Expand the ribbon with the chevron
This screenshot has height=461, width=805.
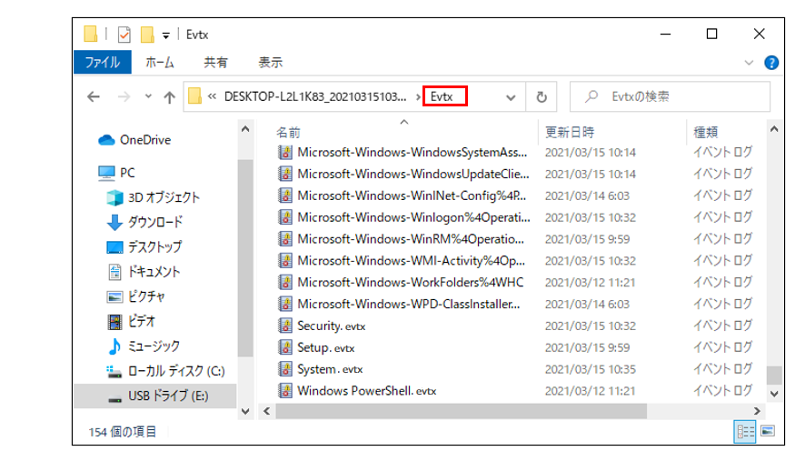point(749,63)
